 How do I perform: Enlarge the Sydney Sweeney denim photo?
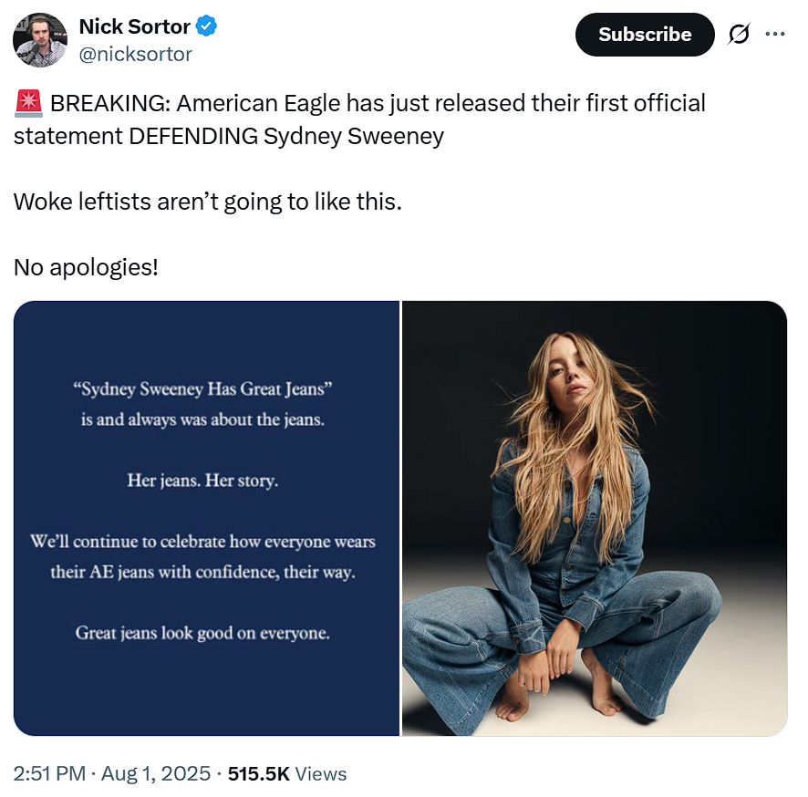pos(595,518)
